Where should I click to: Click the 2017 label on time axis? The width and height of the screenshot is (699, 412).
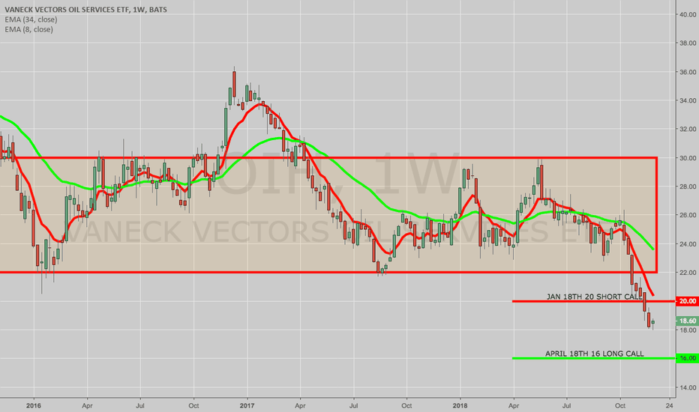247,406
